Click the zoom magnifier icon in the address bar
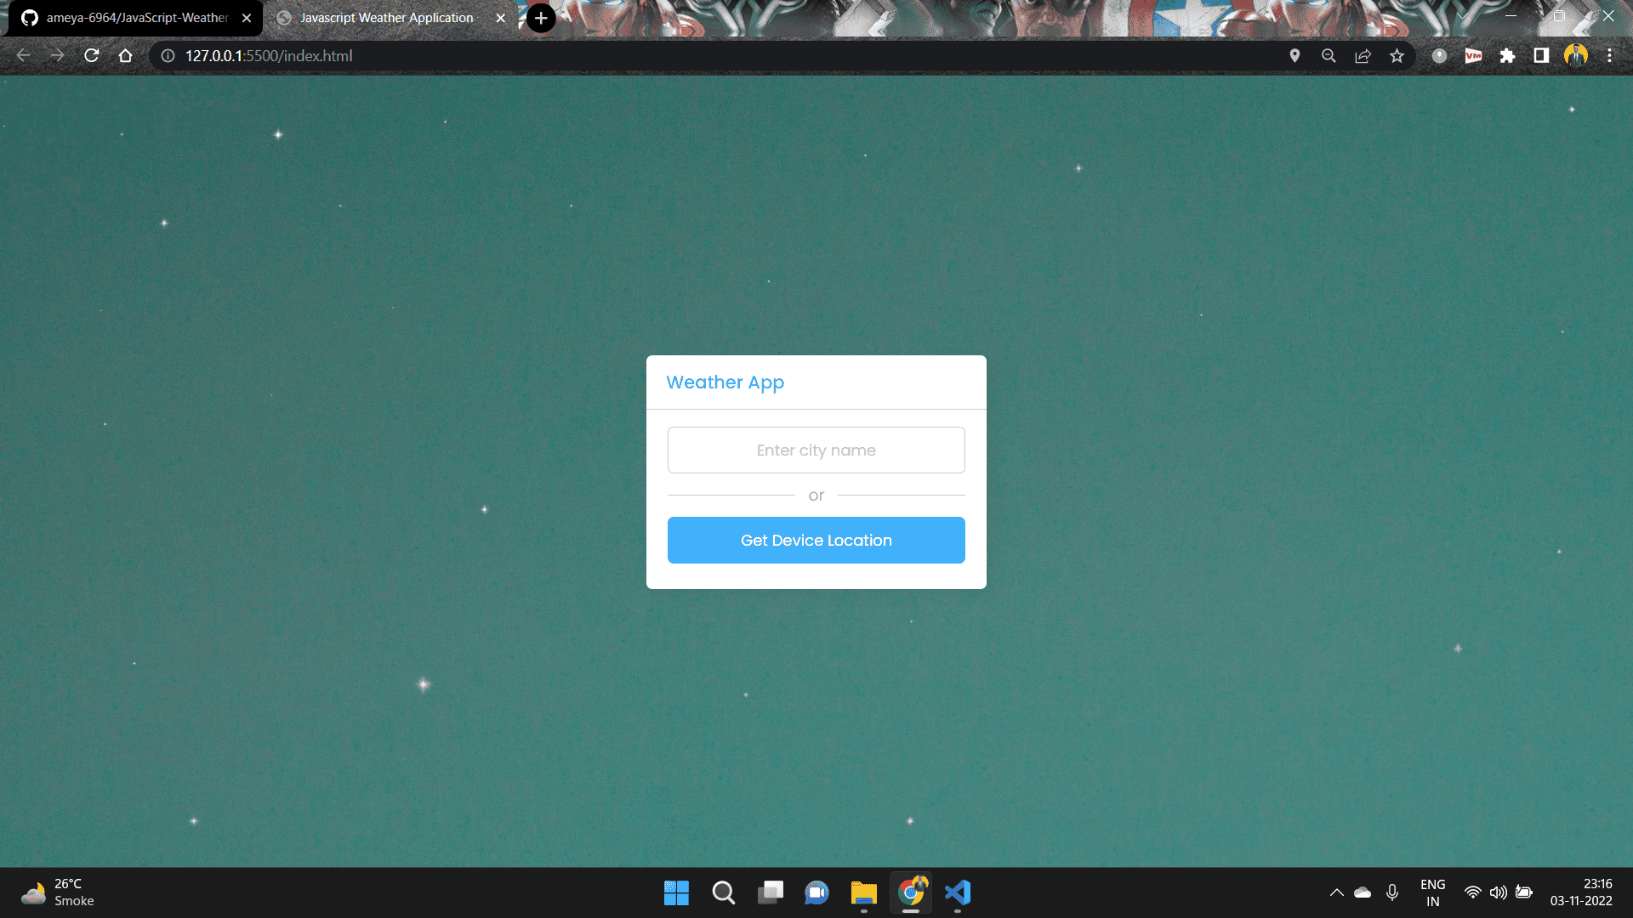 tap(1329, 55)
